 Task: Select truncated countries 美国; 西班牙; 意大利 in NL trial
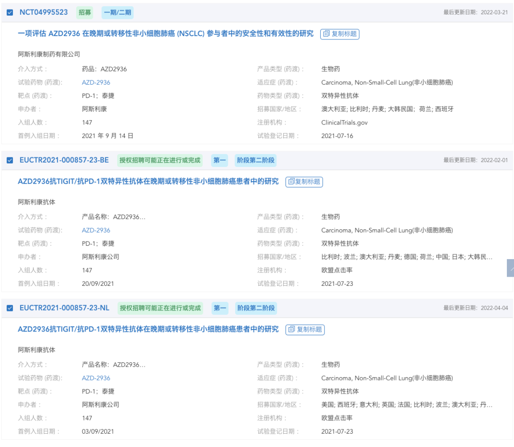point(407,404)
